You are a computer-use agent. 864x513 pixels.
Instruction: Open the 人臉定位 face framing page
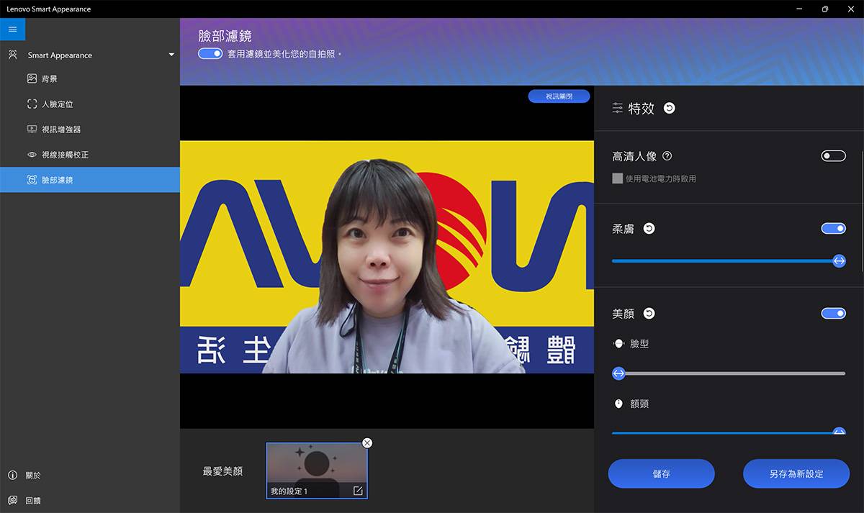click(x=90, y=104)
